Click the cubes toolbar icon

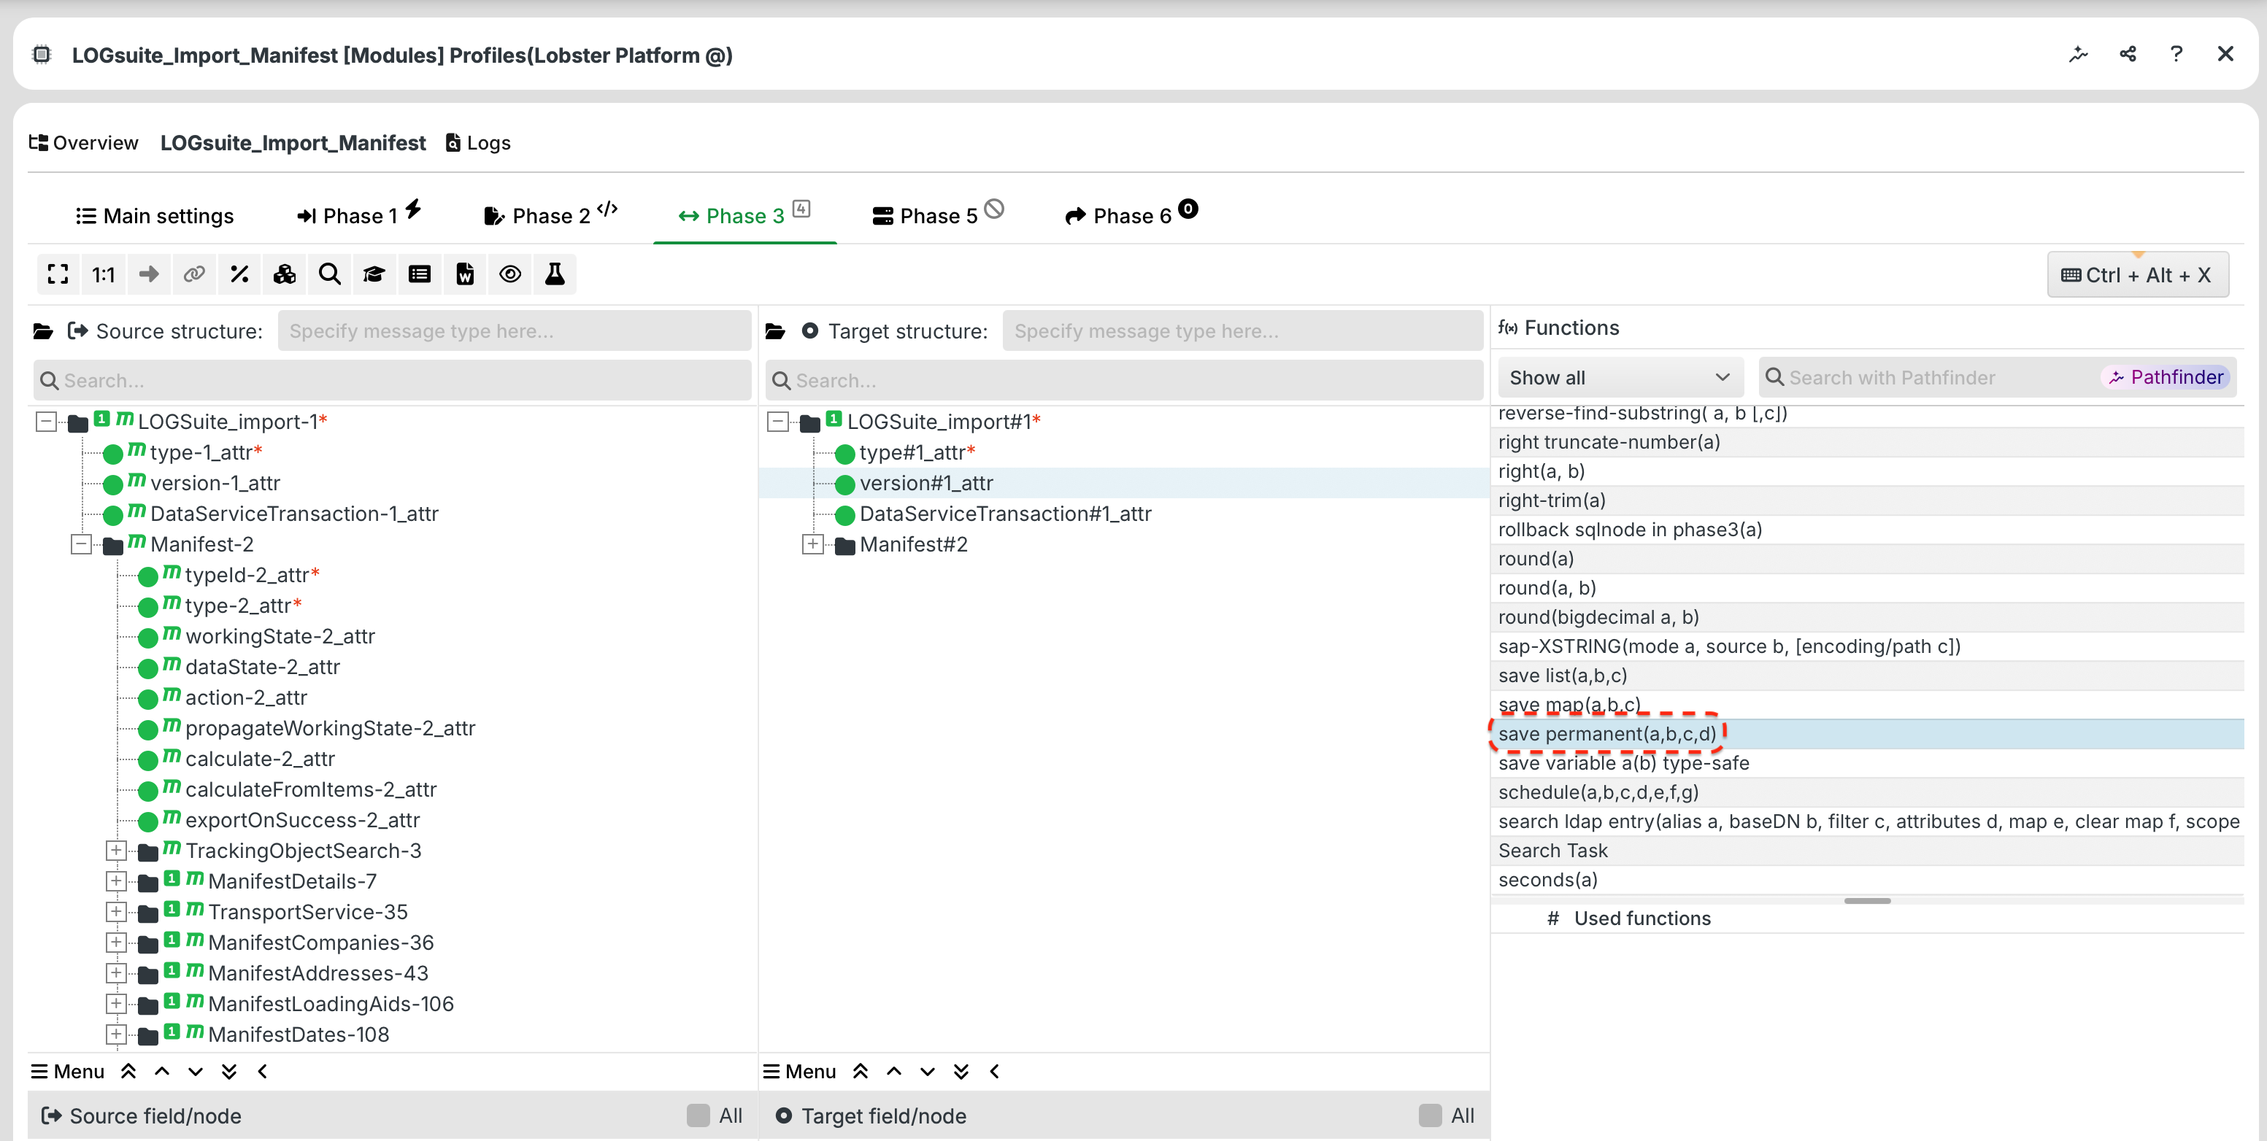[x=284, y=274]
